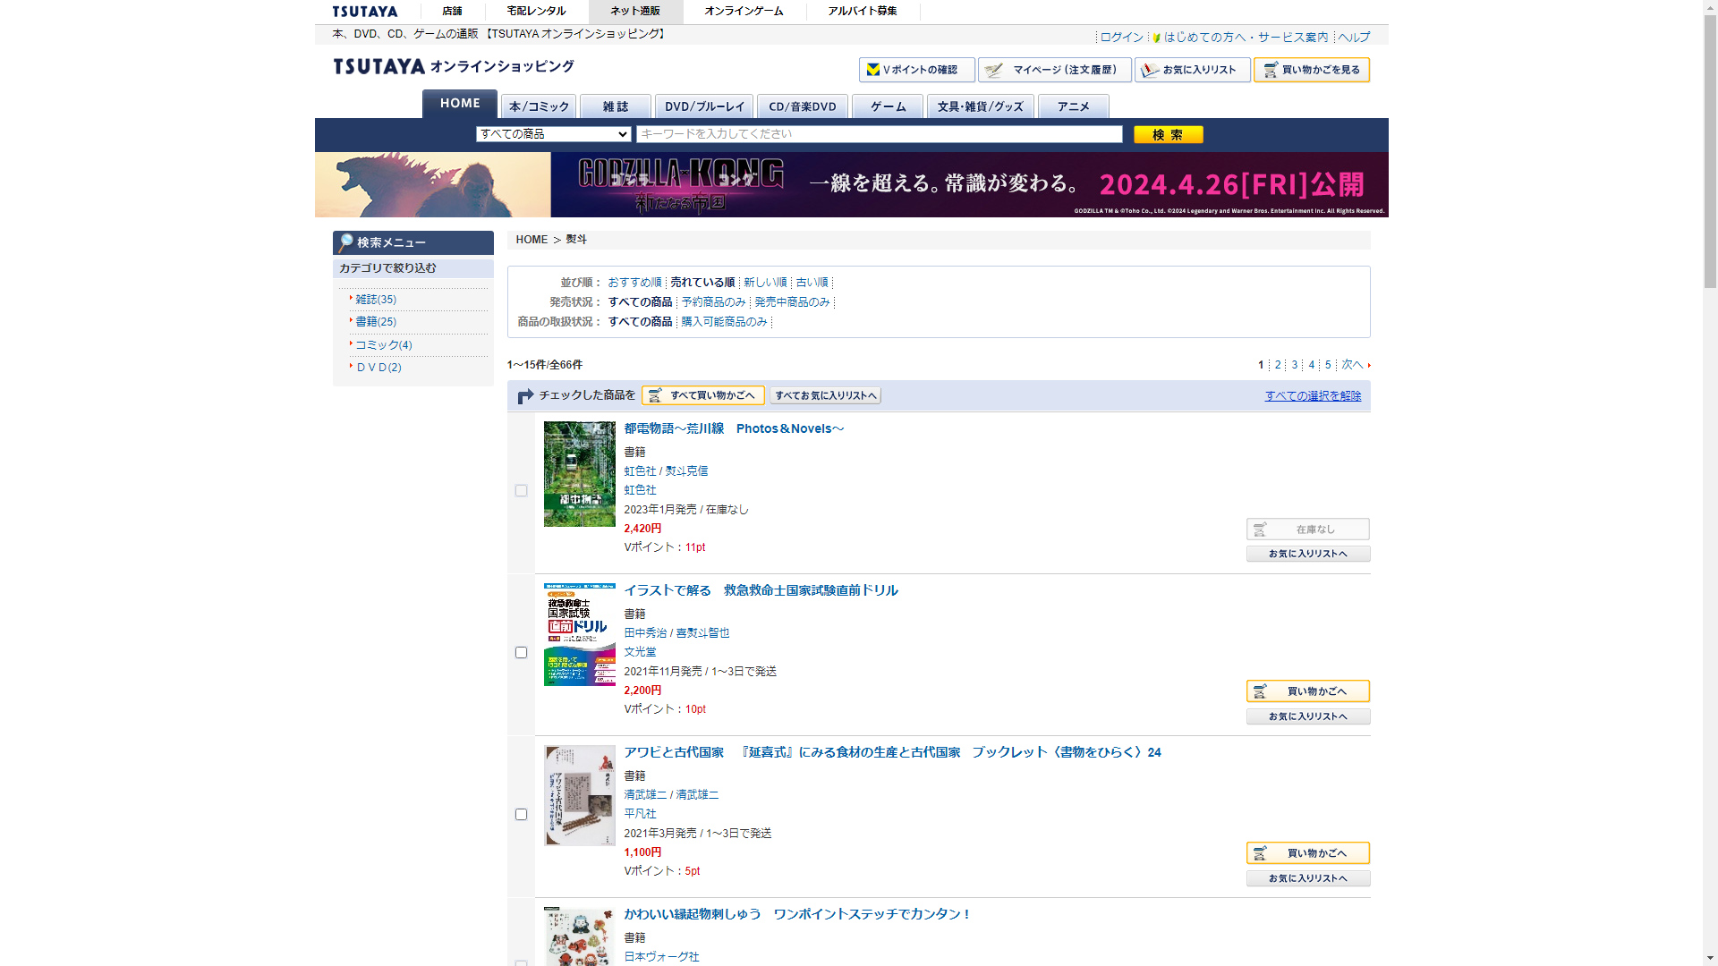
Task: Click the Vポイントの確認 button
Action: (916, 70)
